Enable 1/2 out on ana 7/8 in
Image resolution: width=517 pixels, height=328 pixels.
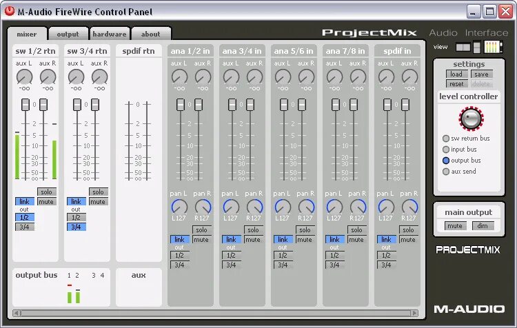coord(334,255)
